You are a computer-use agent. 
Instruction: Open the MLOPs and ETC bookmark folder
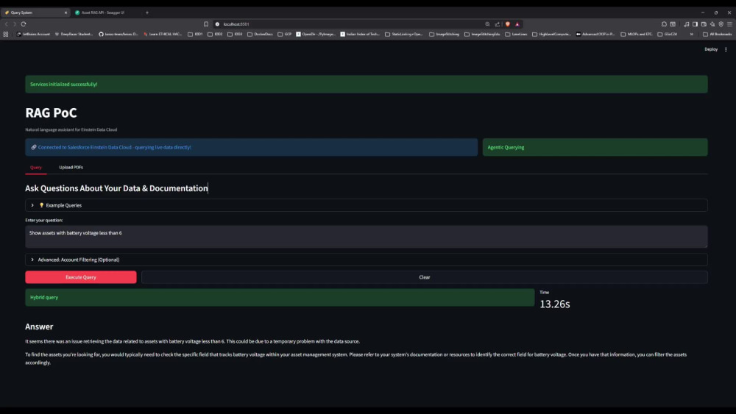(637, 35)
